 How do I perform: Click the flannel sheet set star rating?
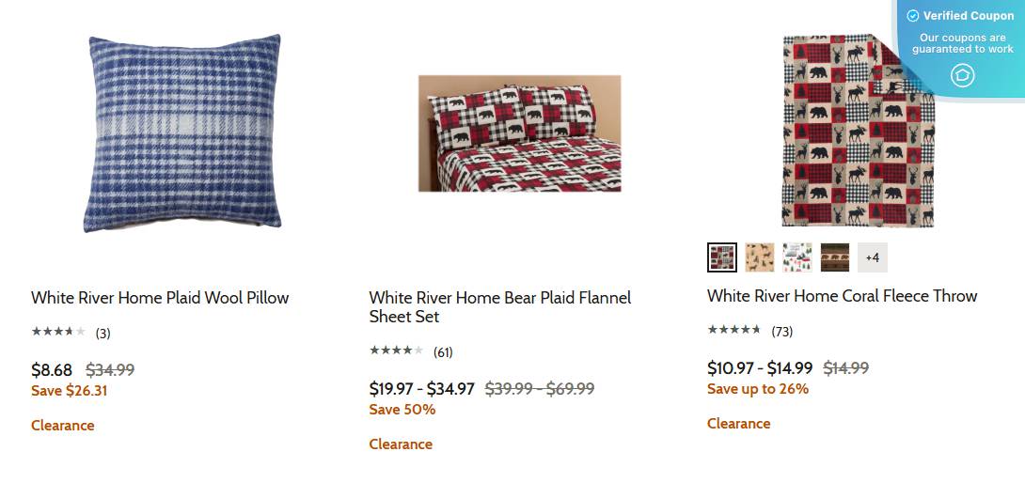click(396, 351)
